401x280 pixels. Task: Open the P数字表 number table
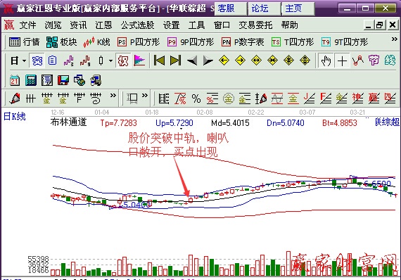243,42
